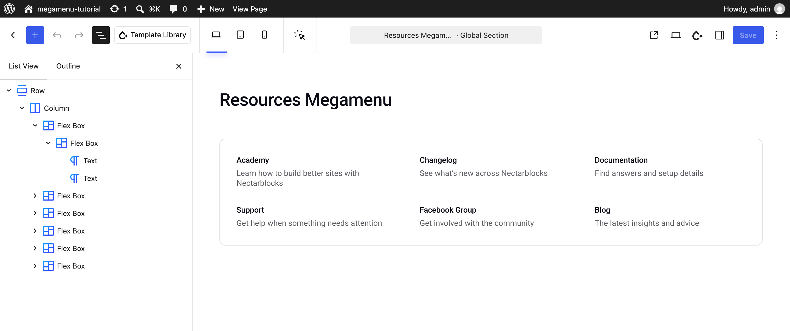This screenshot has width=790, height=331.
Task: Click the Resources Megamenu Global Section title bar
Action: (445, 35)
